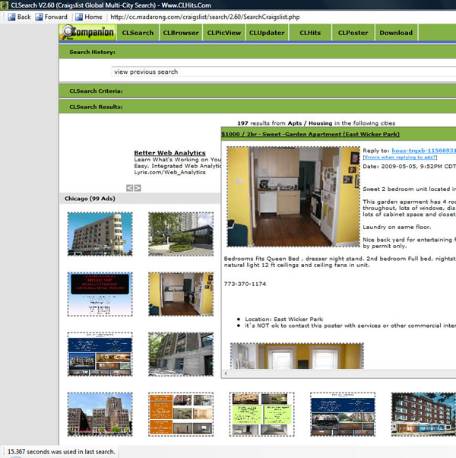Open the CLSearch tab
The height and width of the screenshot is (458, 456).
tap(138, 33)
